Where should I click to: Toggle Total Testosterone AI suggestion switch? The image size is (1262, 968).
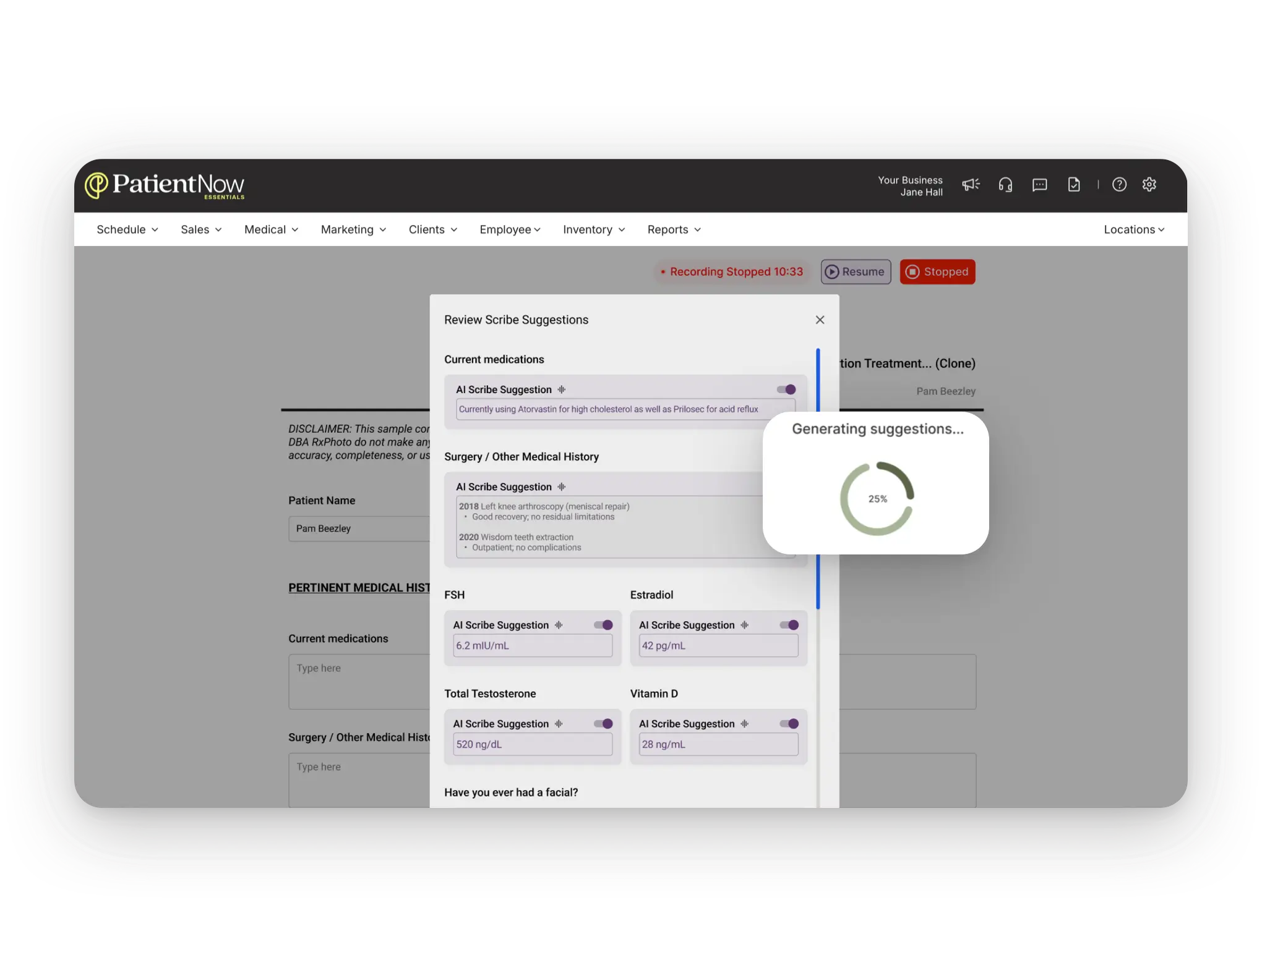coord(603,724)
